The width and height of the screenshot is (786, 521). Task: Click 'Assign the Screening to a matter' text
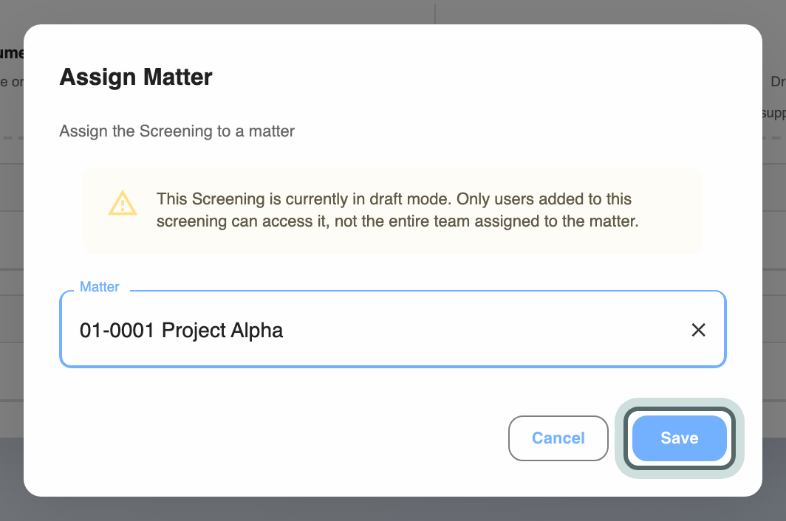click(x=177, y=131)
